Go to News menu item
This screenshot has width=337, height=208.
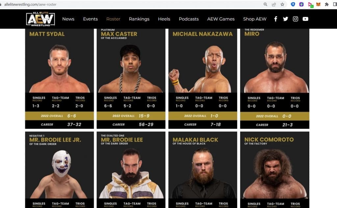(x=68, y=19)
